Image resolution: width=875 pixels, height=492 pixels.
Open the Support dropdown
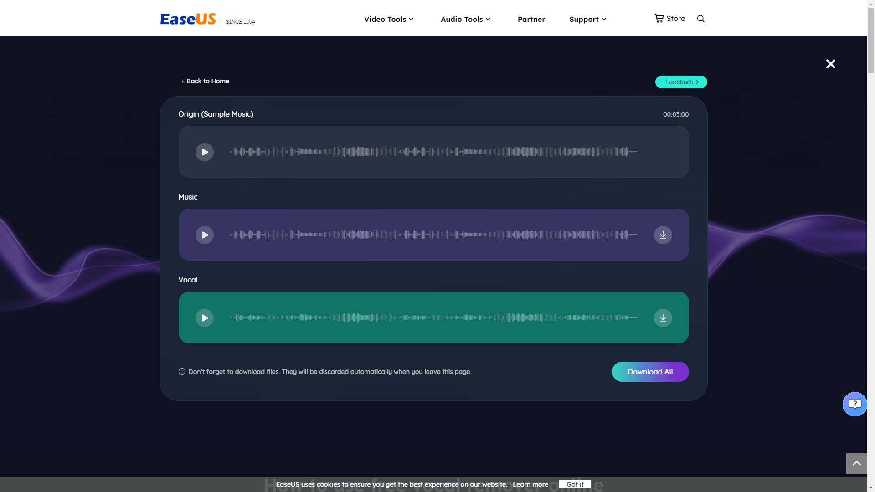tap(587, 19)
